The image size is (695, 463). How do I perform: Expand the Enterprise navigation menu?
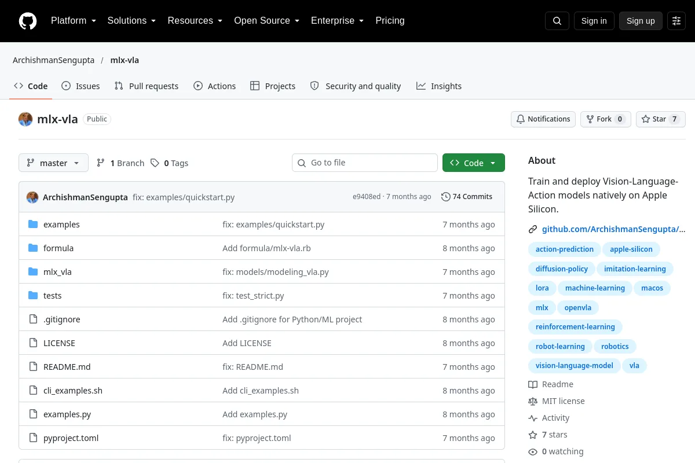[x=337, y=21]
